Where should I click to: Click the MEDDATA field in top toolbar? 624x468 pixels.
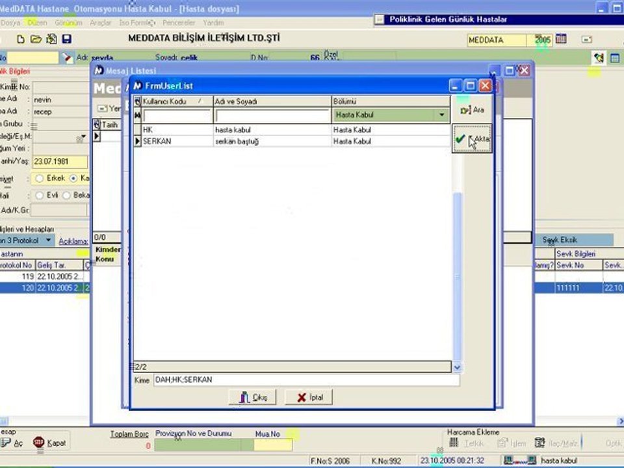click(496, 40)
